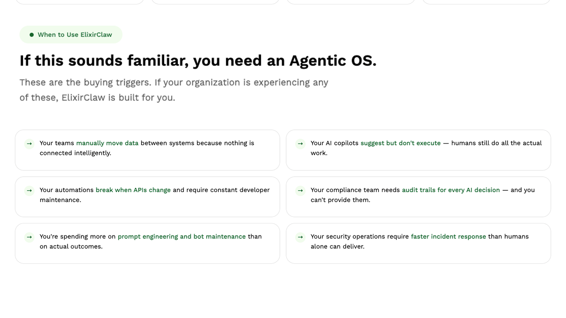Click highlighted text 'faster incident response'

(x=448, y=237)
